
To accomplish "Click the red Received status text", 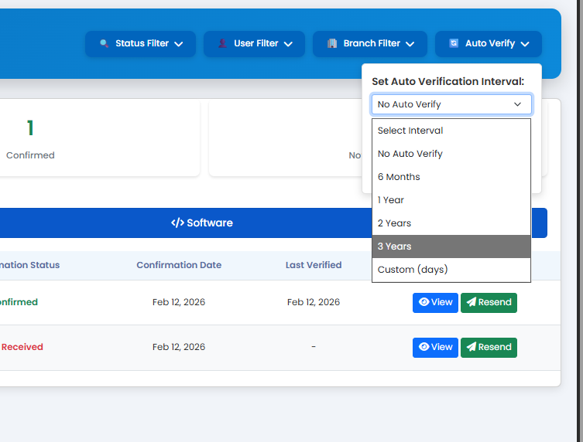I will tap(22, 347).
